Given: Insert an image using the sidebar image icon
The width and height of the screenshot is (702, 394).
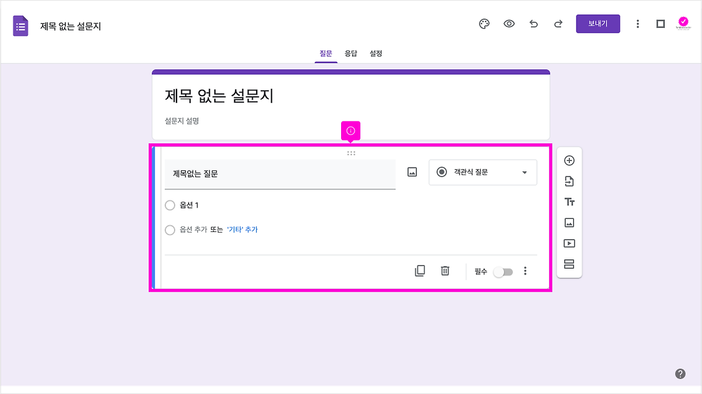Looking at the screenshot, I should click(x=569, y=222).
